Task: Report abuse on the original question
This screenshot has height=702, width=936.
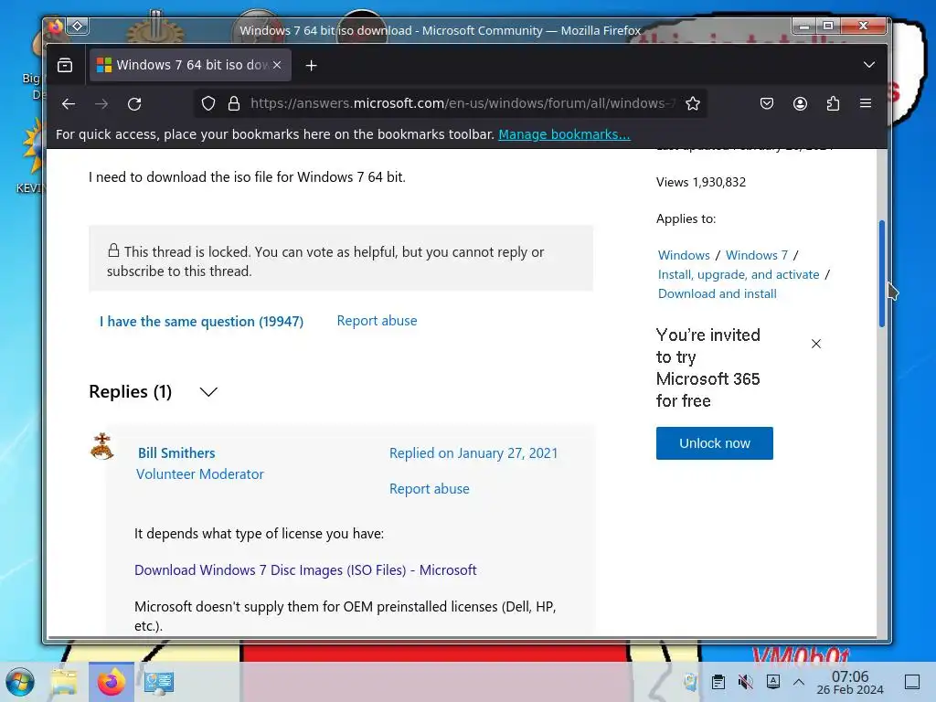Action: point(377,321)
